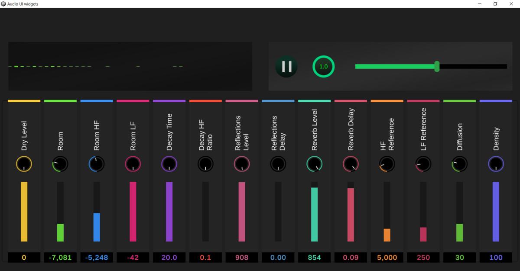Pause audio playback
Image resolution: width=520 pixels, height=271 pixels.
[286, 66]
